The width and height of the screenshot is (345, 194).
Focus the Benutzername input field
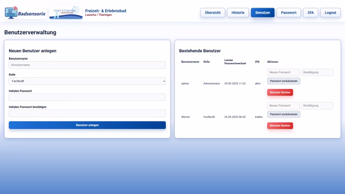tap(87, 65)
